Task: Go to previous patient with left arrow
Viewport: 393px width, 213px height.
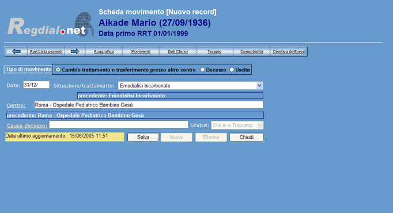Action: [x=16, y=52]
